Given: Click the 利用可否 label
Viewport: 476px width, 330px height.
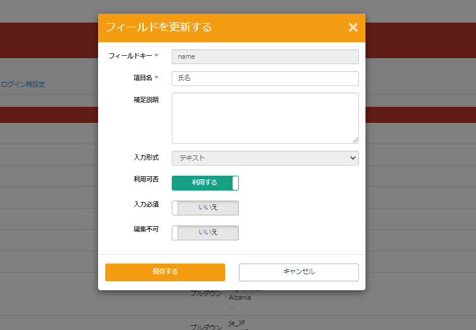Looking at the screenshot, I should coord(146,179).
